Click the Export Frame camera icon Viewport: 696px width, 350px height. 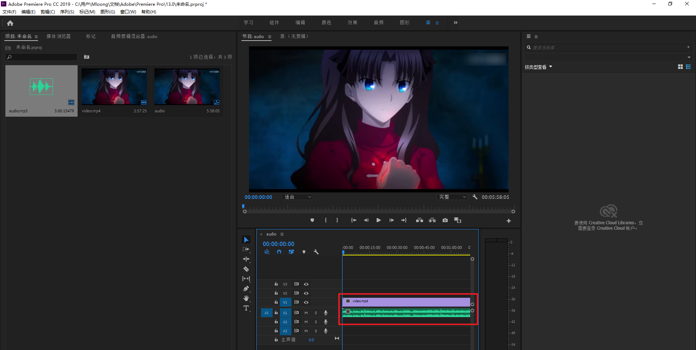click(445, 220)
